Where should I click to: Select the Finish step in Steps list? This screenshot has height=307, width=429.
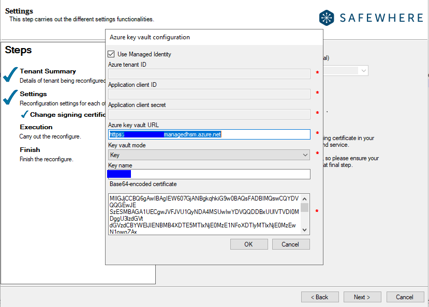coord(30,150)
